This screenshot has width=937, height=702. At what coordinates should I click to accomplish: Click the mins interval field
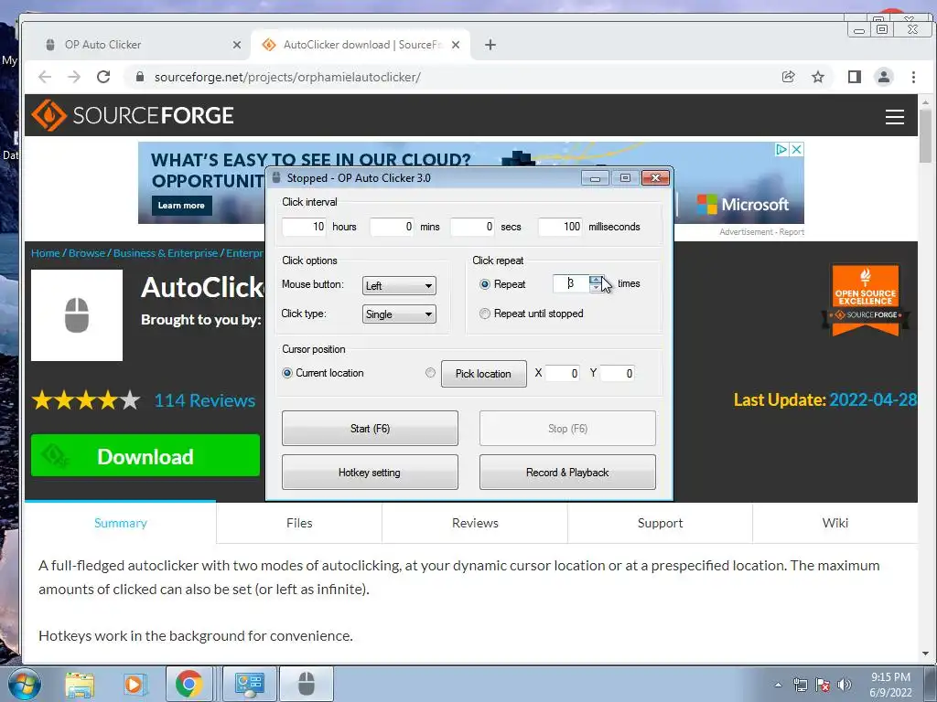point(392,227)
